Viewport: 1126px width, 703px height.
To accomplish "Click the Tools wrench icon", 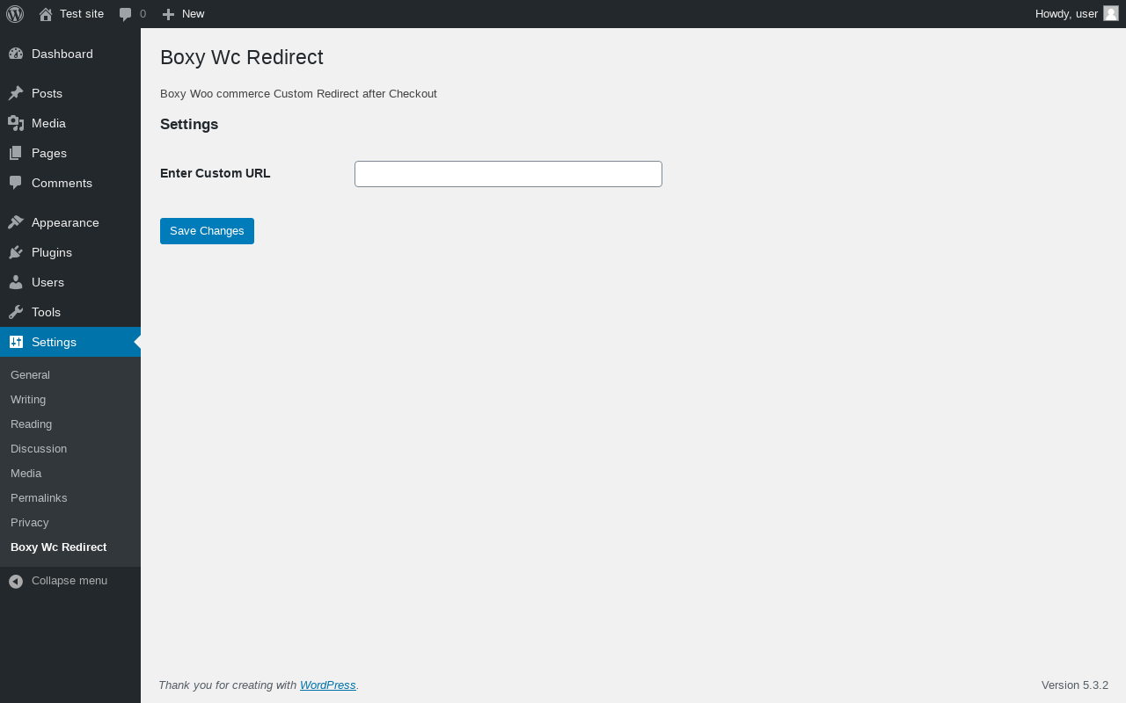I will 16,312.
